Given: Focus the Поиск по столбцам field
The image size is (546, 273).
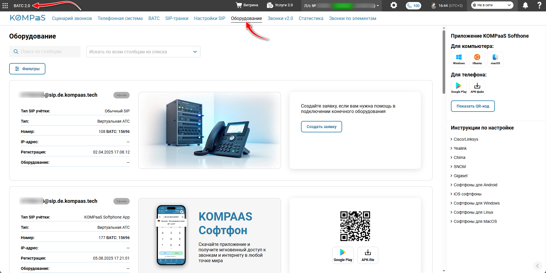Looking at the screenshot, I should [45, 52].
